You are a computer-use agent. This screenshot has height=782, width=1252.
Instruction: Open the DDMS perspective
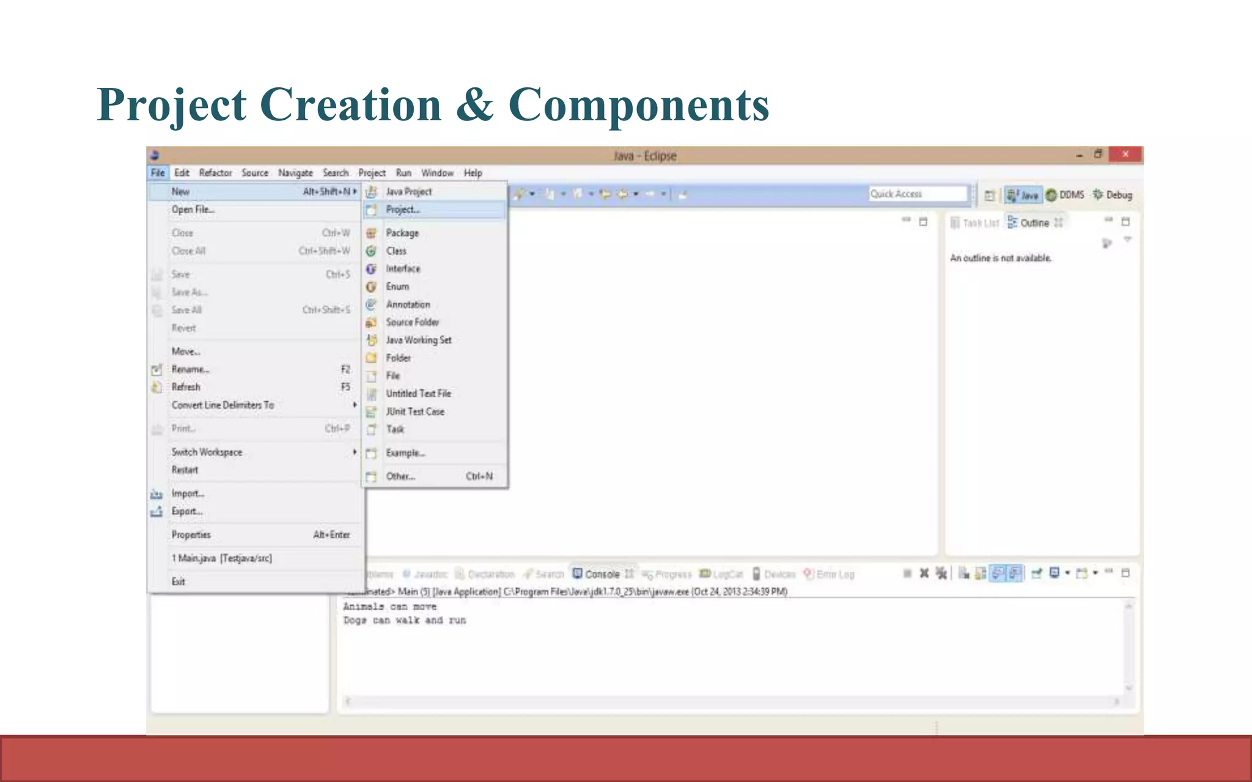(x=1065, y=195)
